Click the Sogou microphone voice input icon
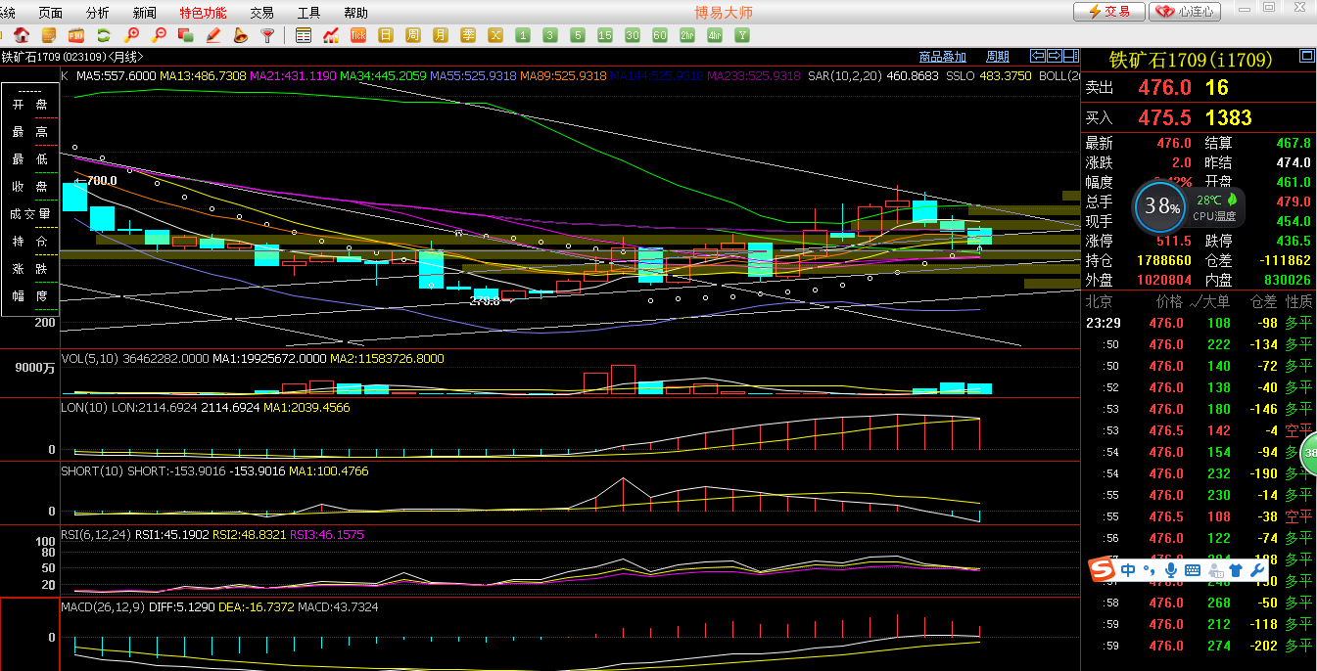Viewport: 1317px width, 671px height. click(1171, 569)
